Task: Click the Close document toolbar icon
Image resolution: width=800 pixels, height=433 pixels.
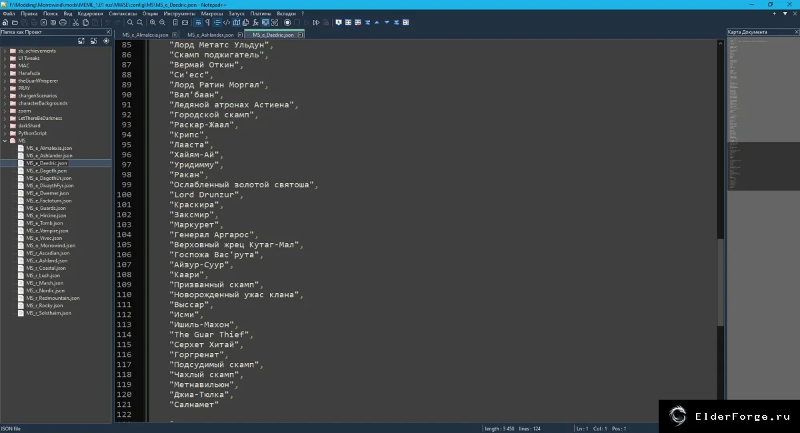Action: [43, 23]
